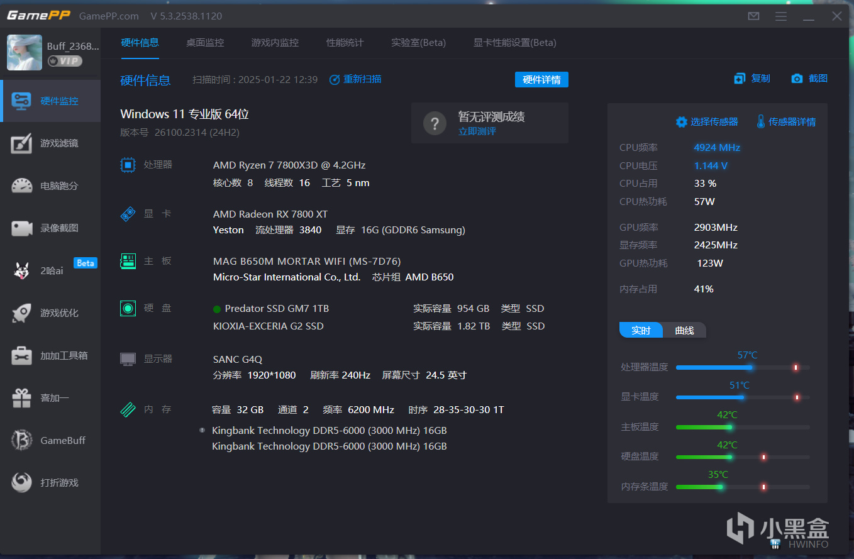This screenshot has width=854, height=559.
Task: Click the 硬盘 disk icon
Action: [x=128, y=308]
